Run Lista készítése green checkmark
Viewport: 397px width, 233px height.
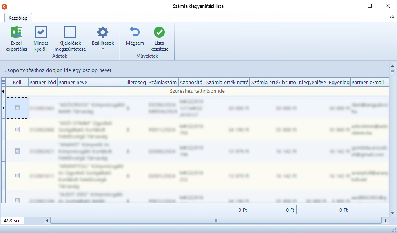pos(159,32)
